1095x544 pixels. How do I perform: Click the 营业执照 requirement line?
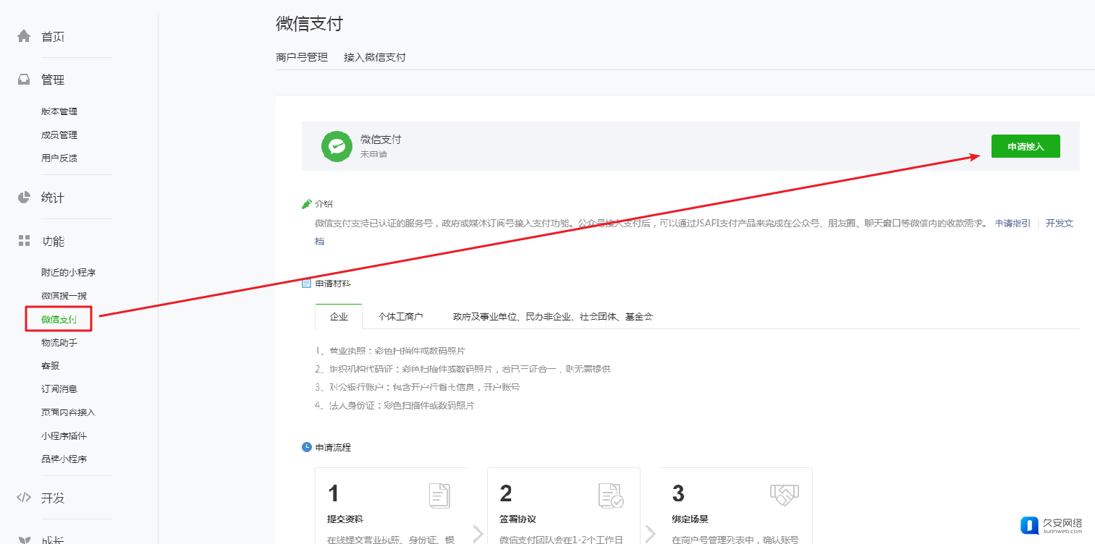click(x=390, y=351)
